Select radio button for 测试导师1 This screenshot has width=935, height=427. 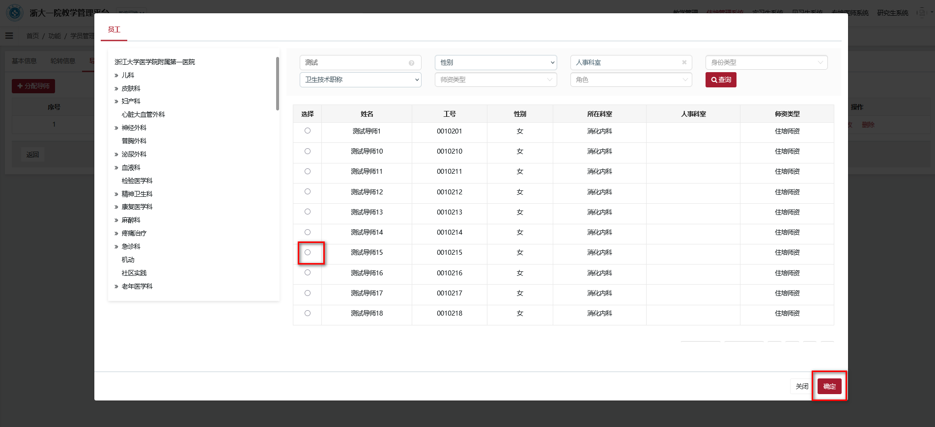[308, 131]
